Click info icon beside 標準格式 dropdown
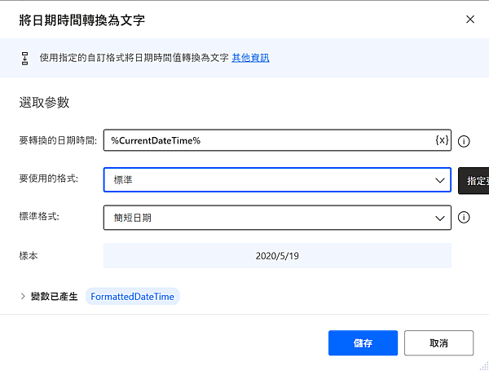 465,217
